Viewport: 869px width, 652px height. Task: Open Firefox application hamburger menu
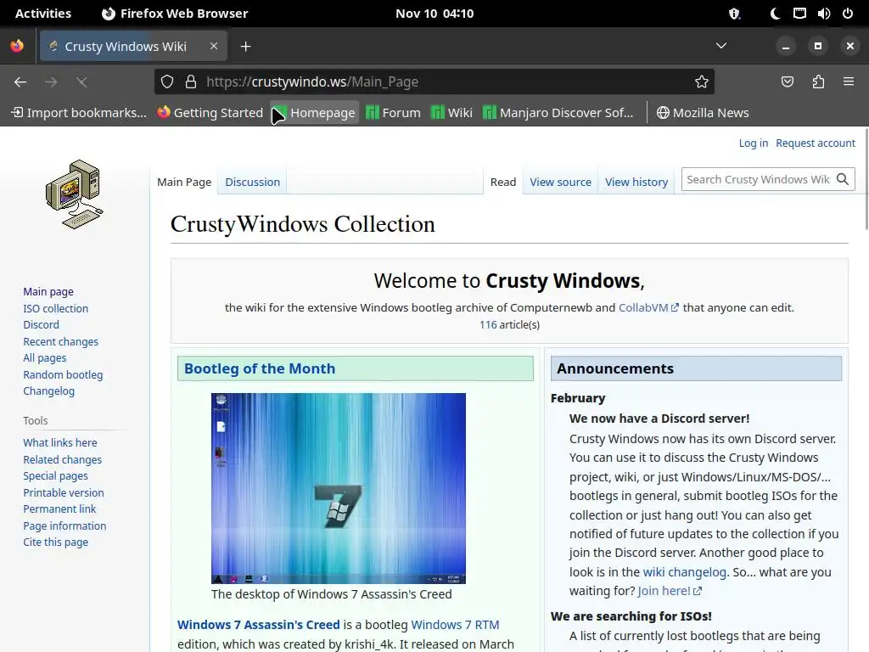(x=849, y=82)
